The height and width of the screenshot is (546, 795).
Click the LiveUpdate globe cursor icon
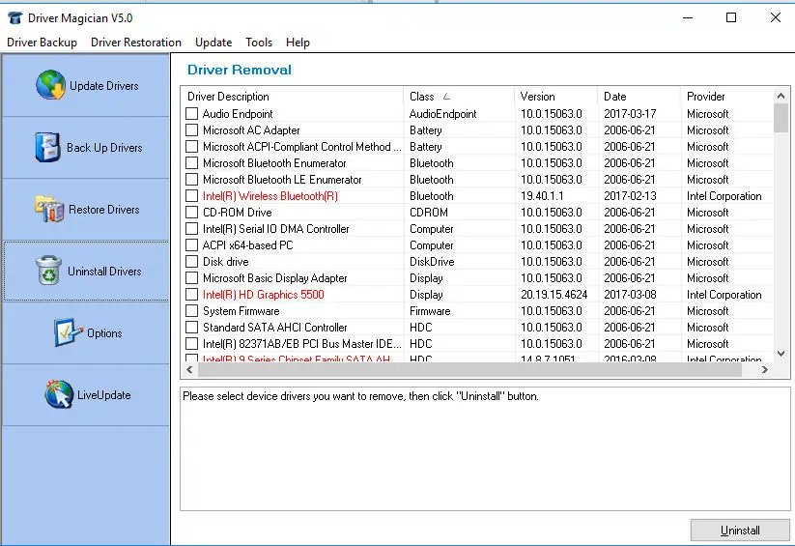coord(59,394)
